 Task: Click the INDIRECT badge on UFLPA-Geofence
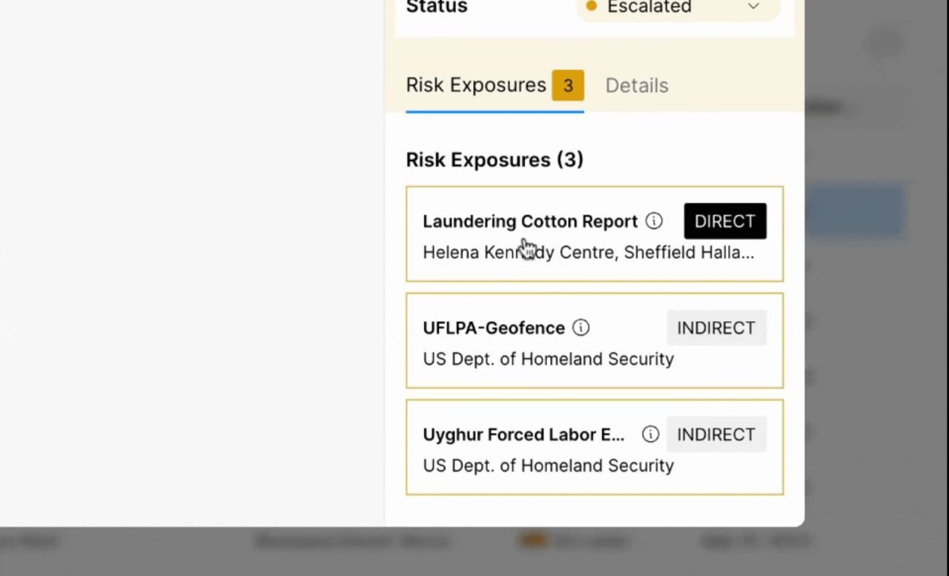point(715,328)
